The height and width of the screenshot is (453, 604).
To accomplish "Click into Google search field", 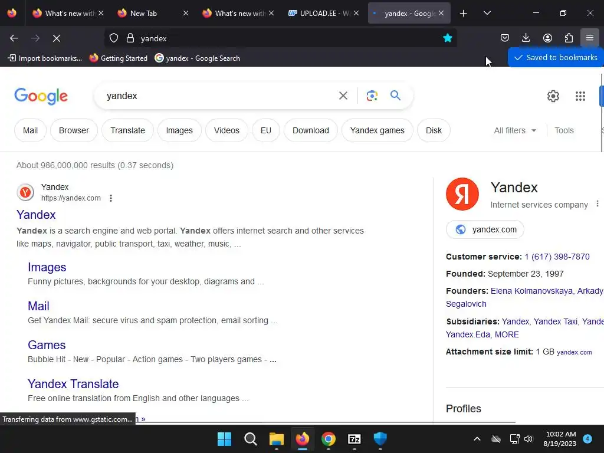I will [x=219, y=96].
